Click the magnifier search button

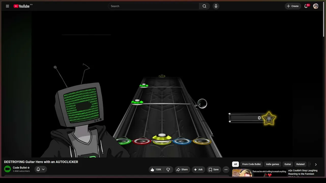(204, 6)
